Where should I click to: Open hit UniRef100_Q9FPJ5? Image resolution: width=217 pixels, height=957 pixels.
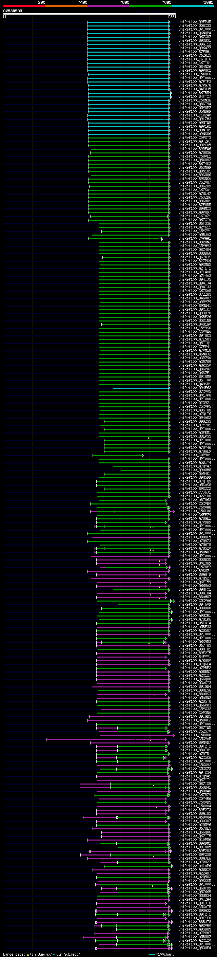[195, 22]
